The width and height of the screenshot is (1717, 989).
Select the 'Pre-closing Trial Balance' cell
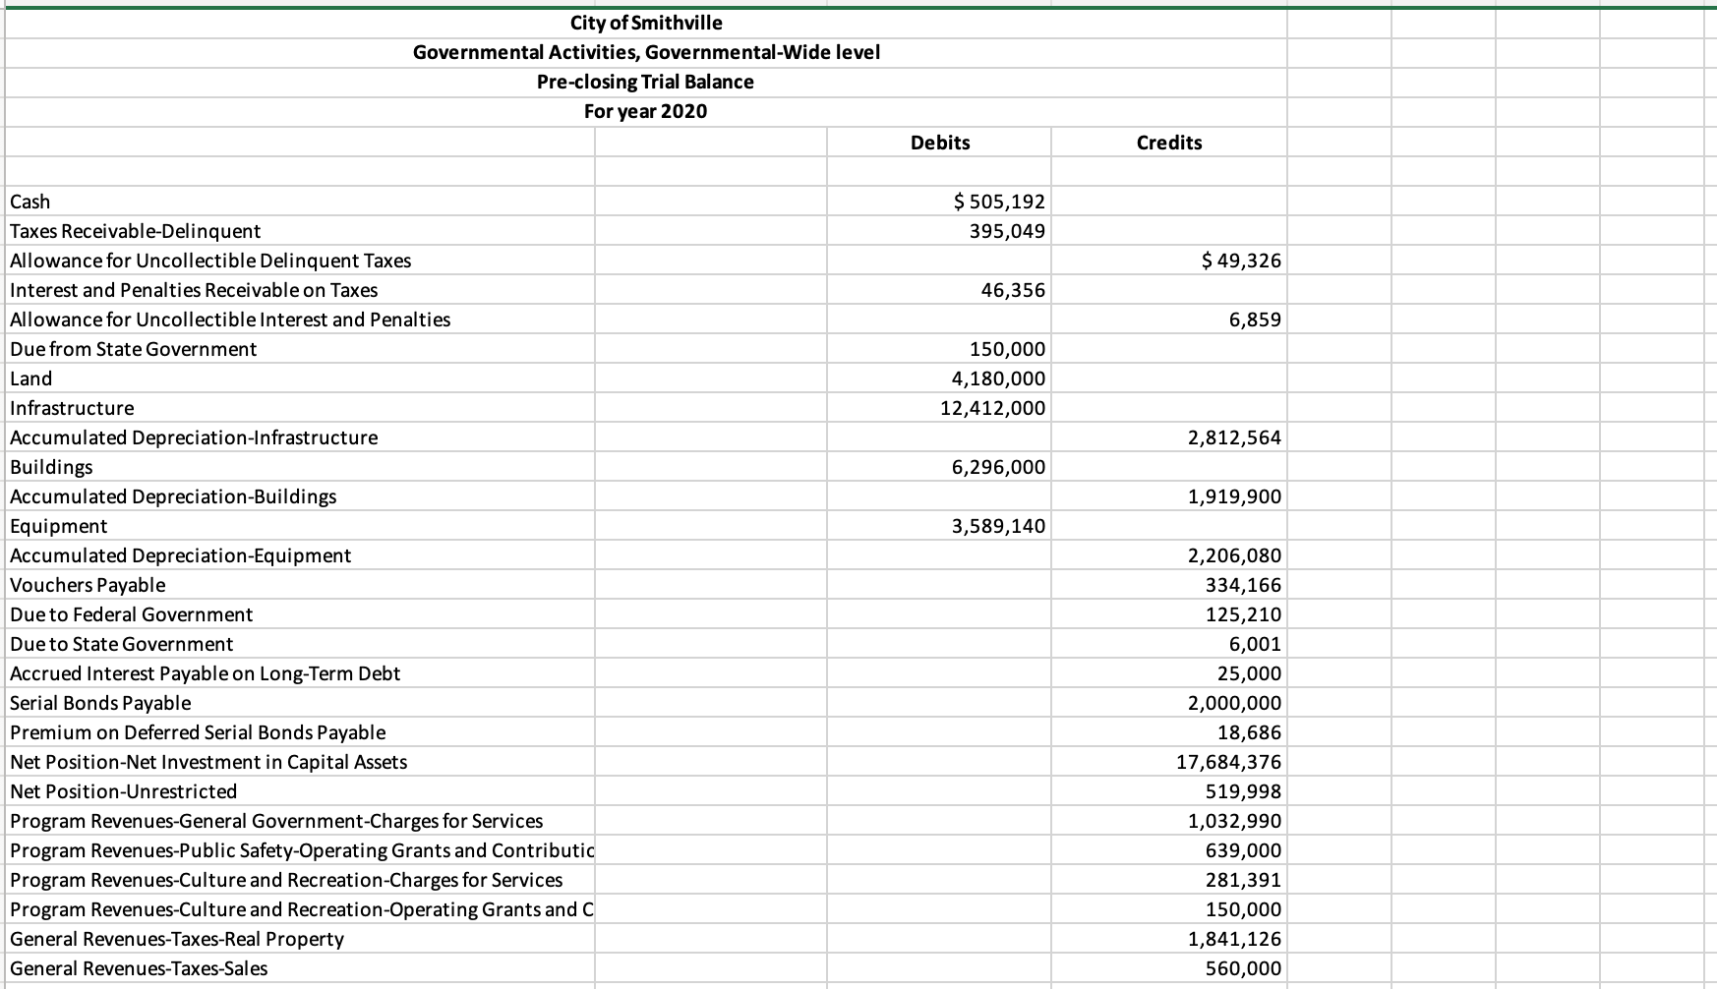646,82
